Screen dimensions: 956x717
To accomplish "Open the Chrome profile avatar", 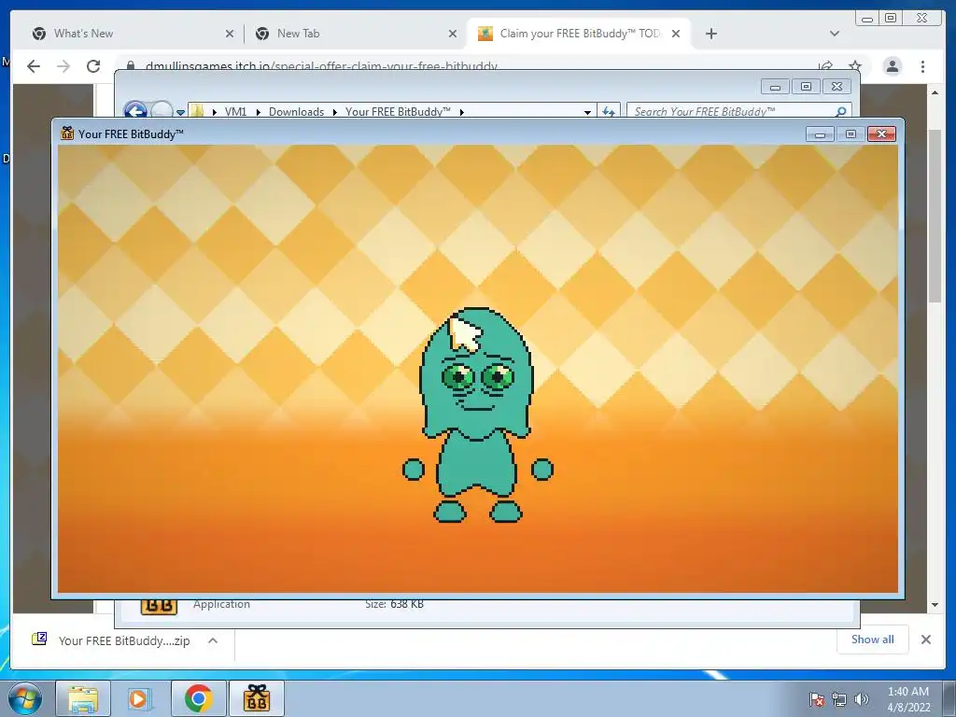I will (x=893, y=66).
